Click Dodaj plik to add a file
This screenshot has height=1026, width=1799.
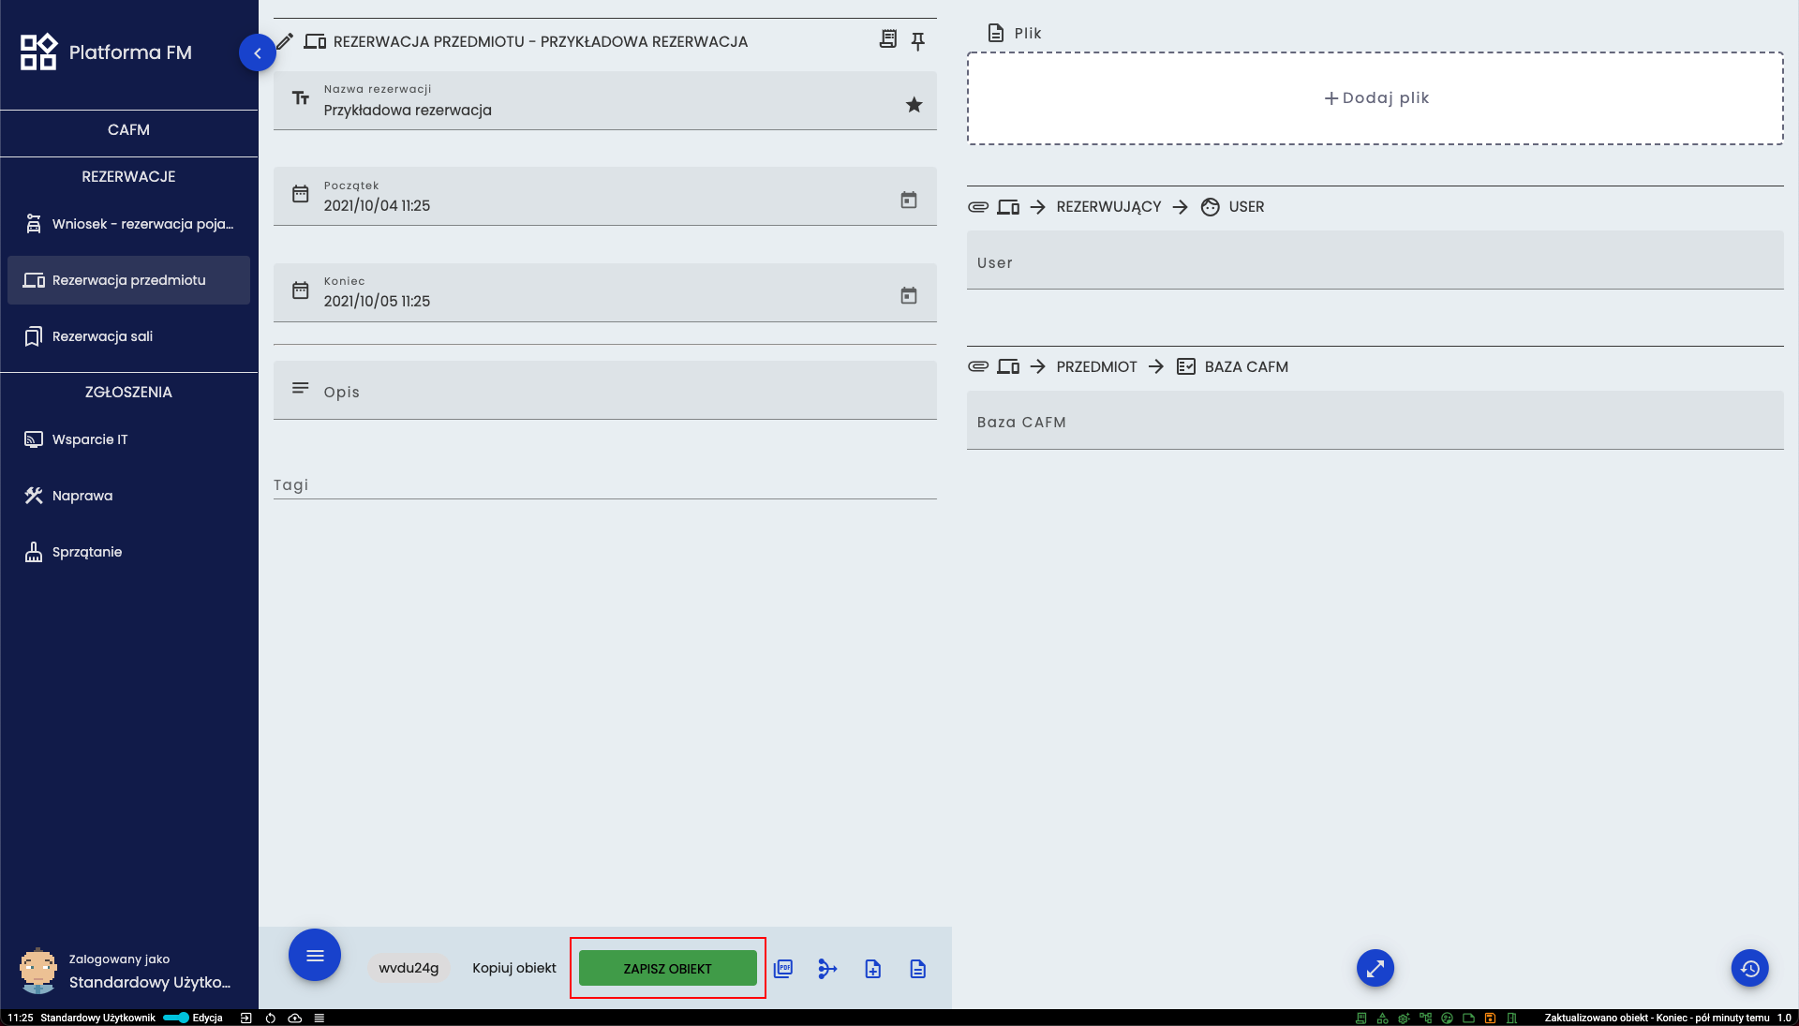pyautogui.click(x=1375, y=98)
